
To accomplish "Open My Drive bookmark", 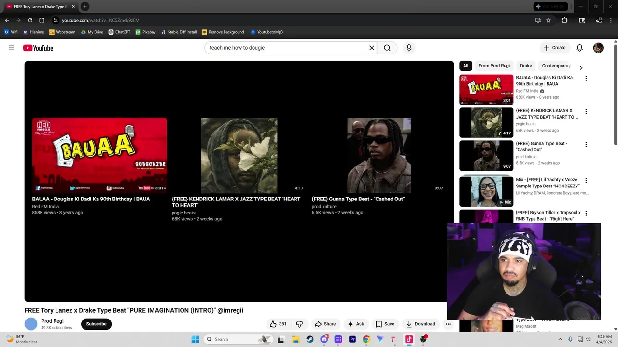I will tap(92, 32).
